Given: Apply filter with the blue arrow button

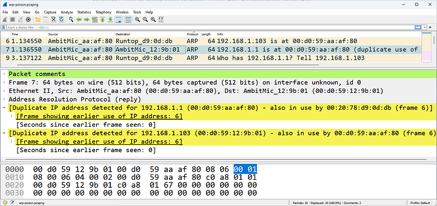Looking at the screenshot, I should coord(418,27).
